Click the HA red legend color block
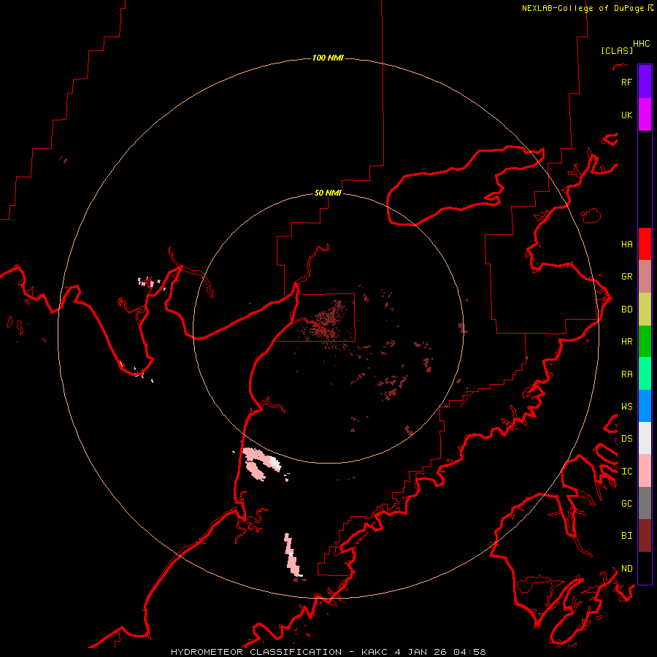Image resolution: width=657 pixels, height=657 pixels. (x=645, y=244)
